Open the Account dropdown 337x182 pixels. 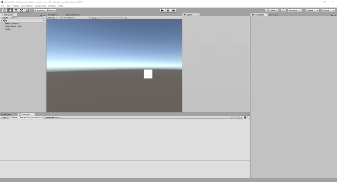[x=294, y=10]
